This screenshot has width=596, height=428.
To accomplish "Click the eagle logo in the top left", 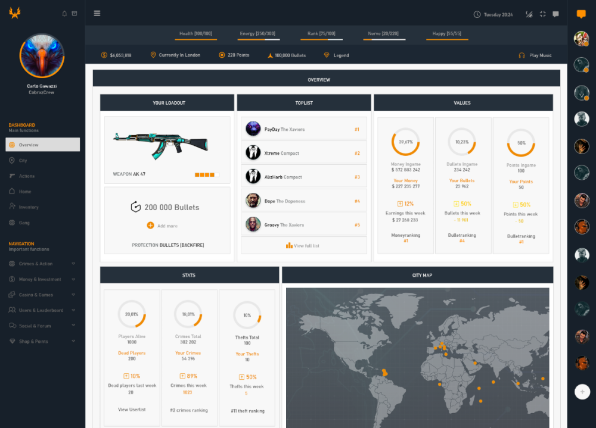I will [x=14, y=13].
